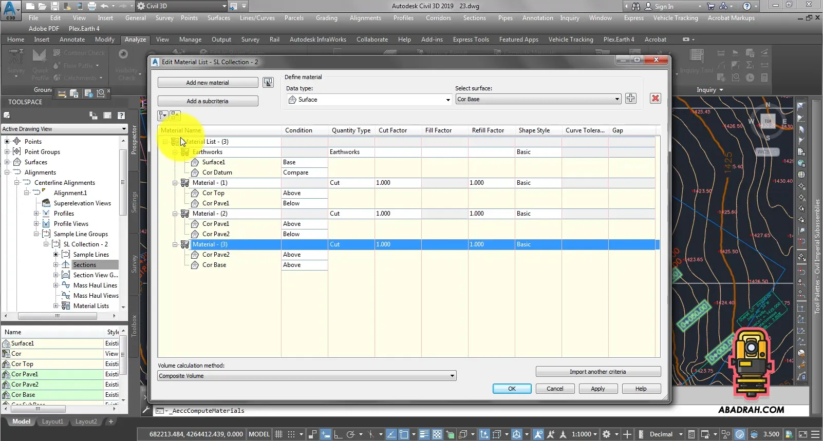Click the Material Lists icon in Prospector tree
Viewport: 823px width, 441px height.
point(66,306)
